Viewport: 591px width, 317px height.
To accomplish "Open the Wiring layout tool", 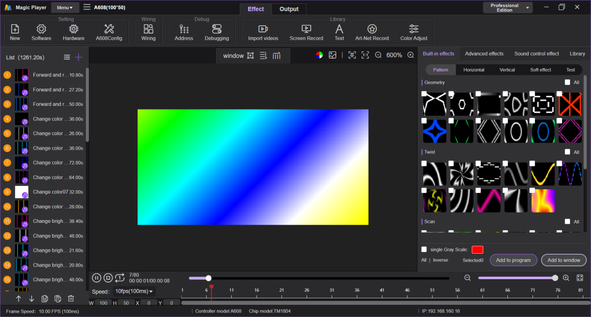I will pyautogui.click(x=148, y=33).
